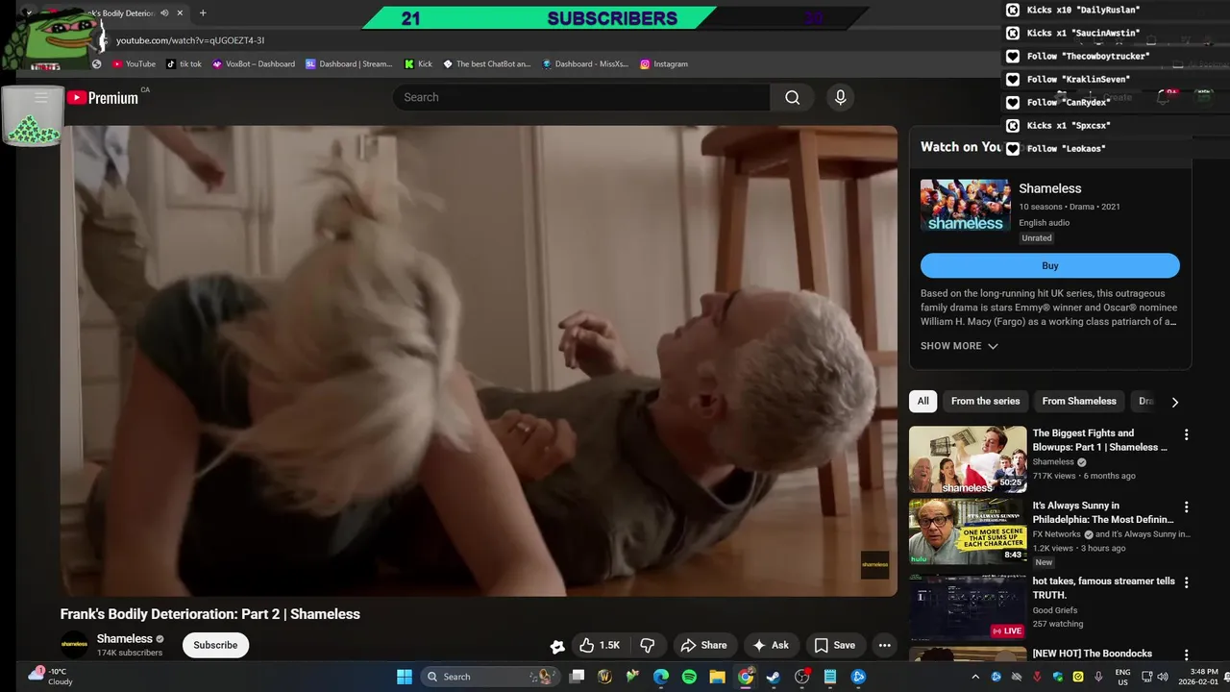
Task: Open more actions menu under the video
Action: click(x=885, y=645)
